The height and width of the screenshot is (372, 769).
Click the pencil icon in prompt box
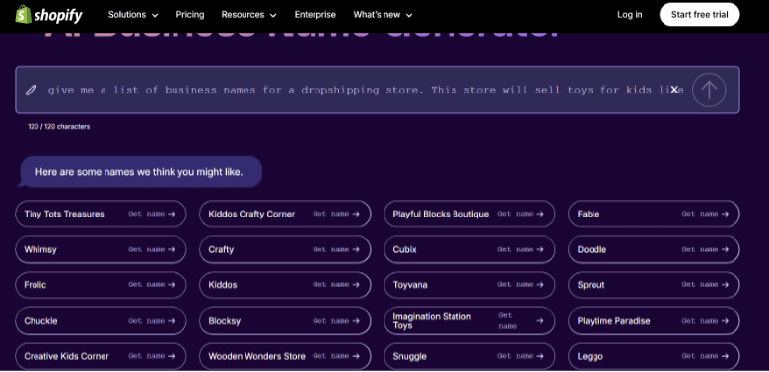click(x=31, y=91)
